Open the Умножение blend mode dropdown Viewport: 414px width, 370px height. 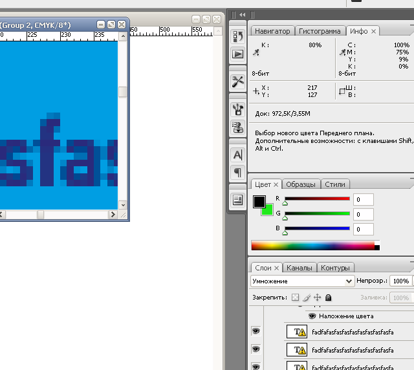[302, 281]
